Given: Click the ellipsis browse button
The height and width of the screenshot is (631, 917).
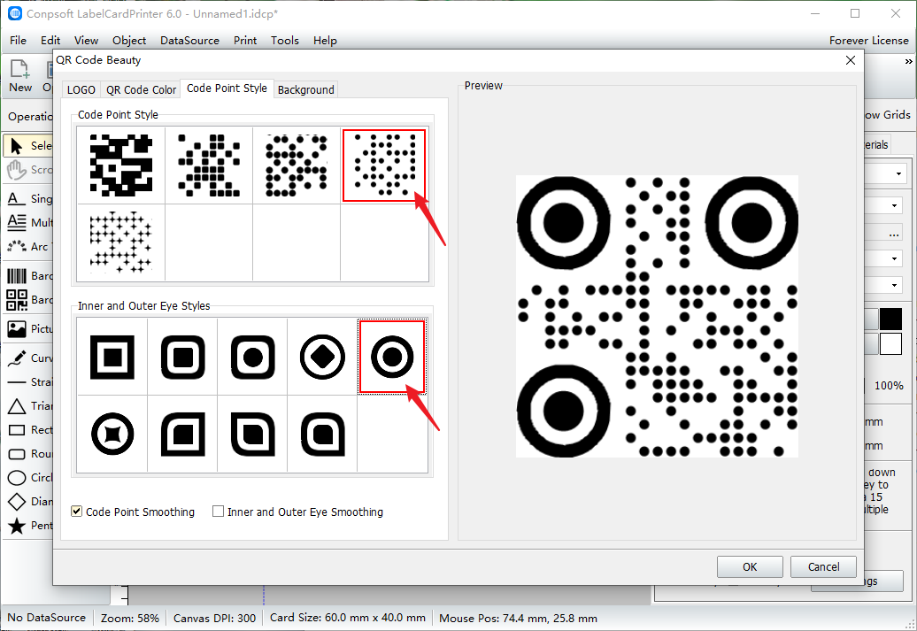Looking at the screenshot, I should [x=894, y=235].
